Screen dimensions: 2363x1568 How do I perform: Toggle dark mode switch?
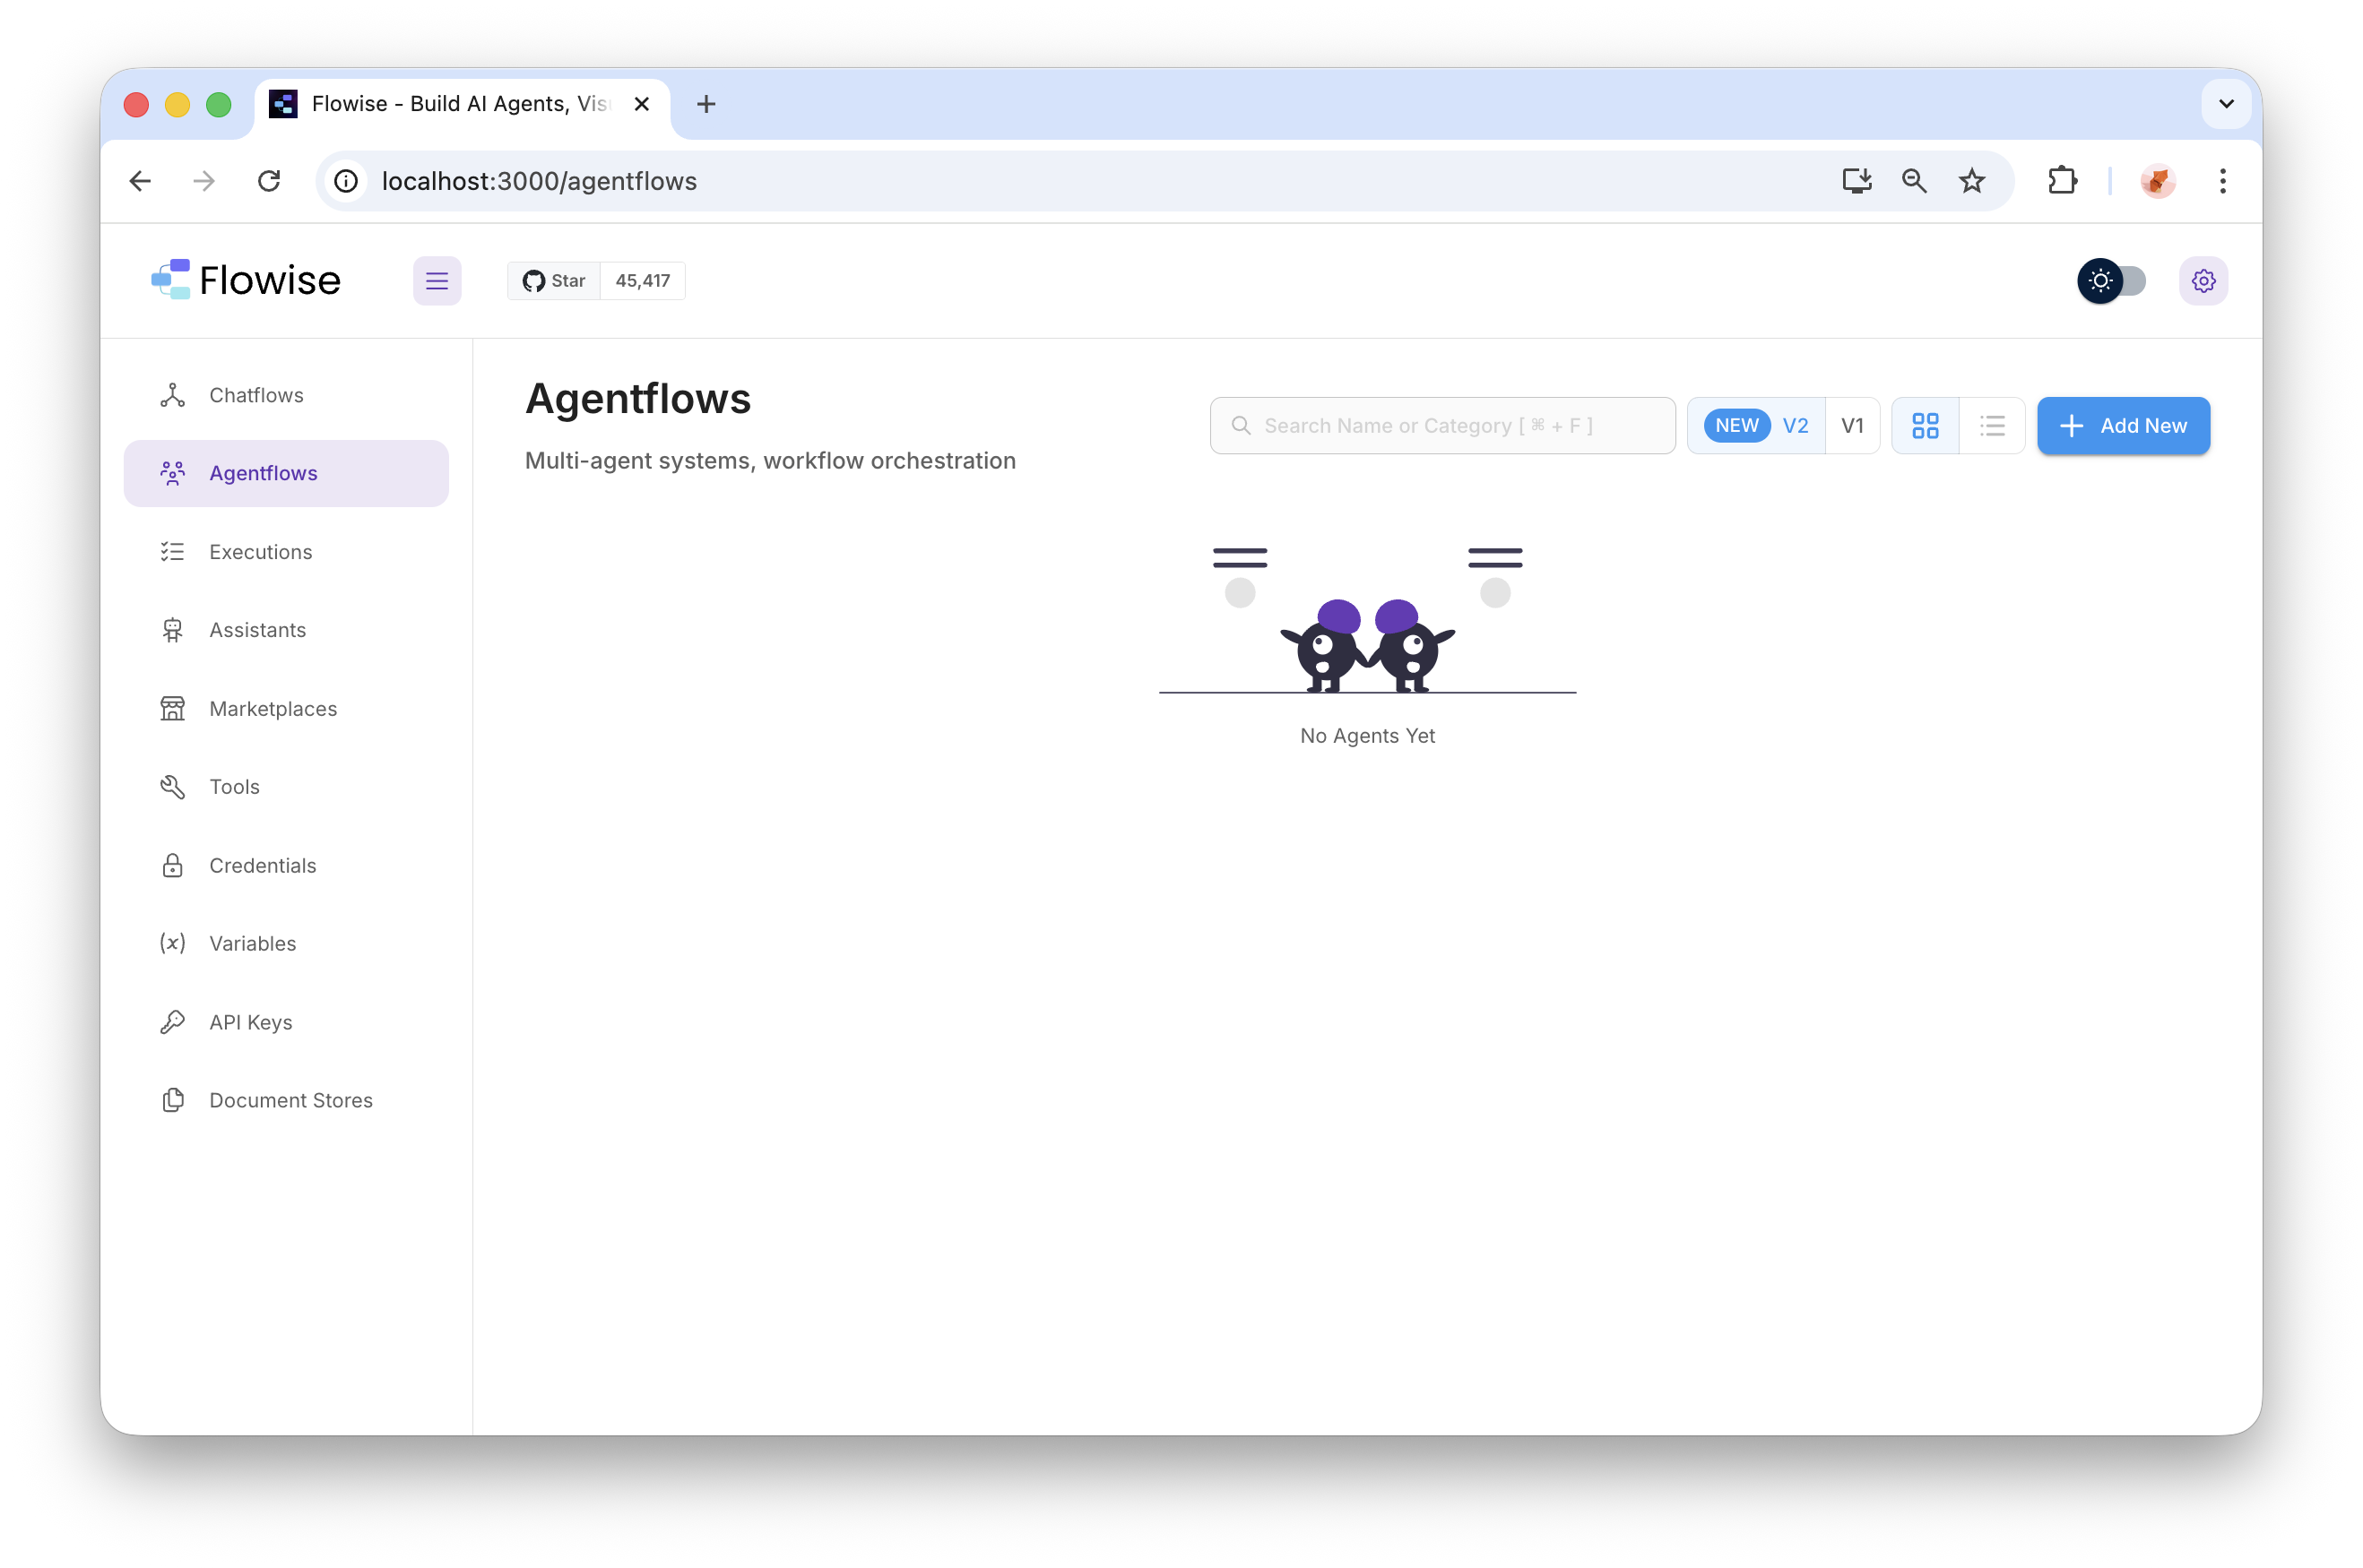pyautogui.click(x=2111, y=281)
